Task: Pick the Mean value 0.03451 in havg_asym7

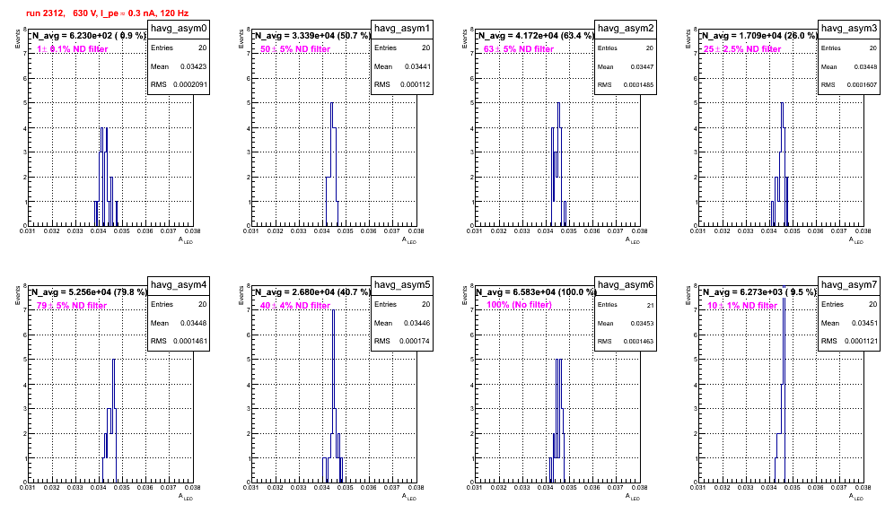Action: (864, 323)
